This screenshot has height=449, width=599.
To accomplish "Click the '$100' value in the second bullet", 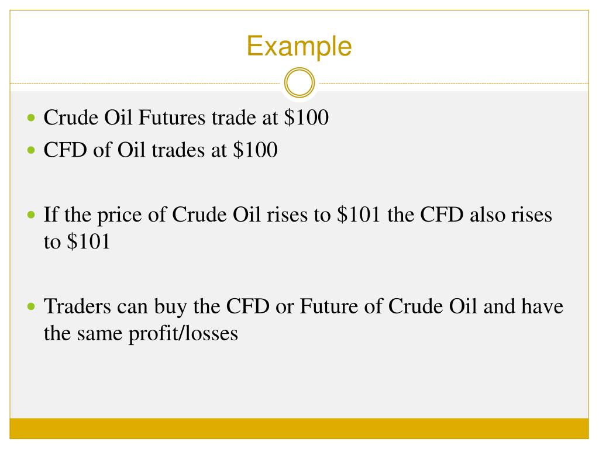I will (255, 150).
